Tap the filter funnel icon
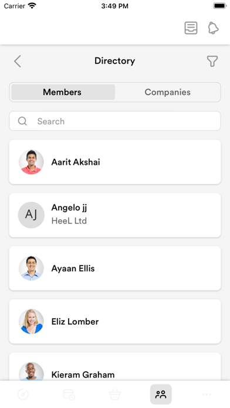 click(212, 62)
